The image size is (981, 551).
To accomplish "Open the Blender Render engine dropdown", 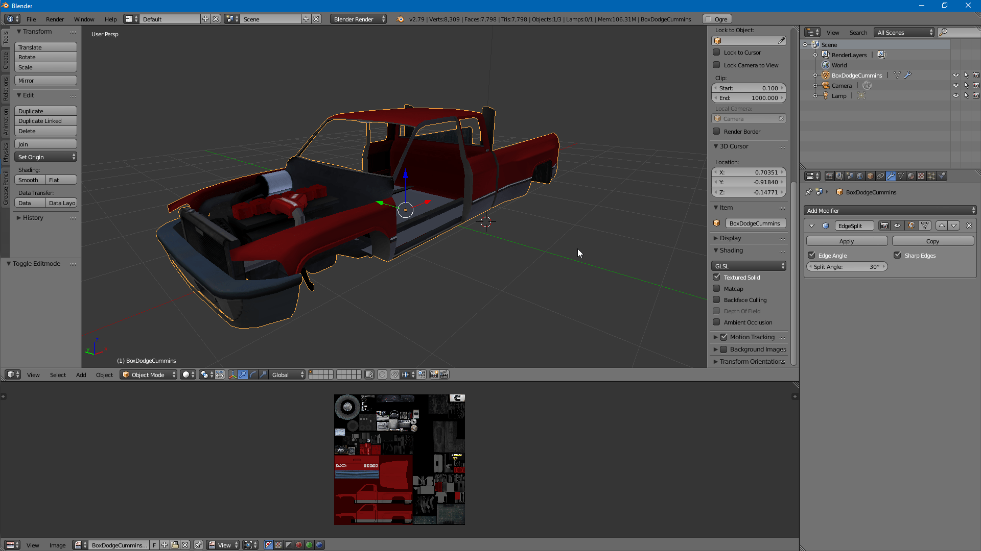I will pos(358,19).
